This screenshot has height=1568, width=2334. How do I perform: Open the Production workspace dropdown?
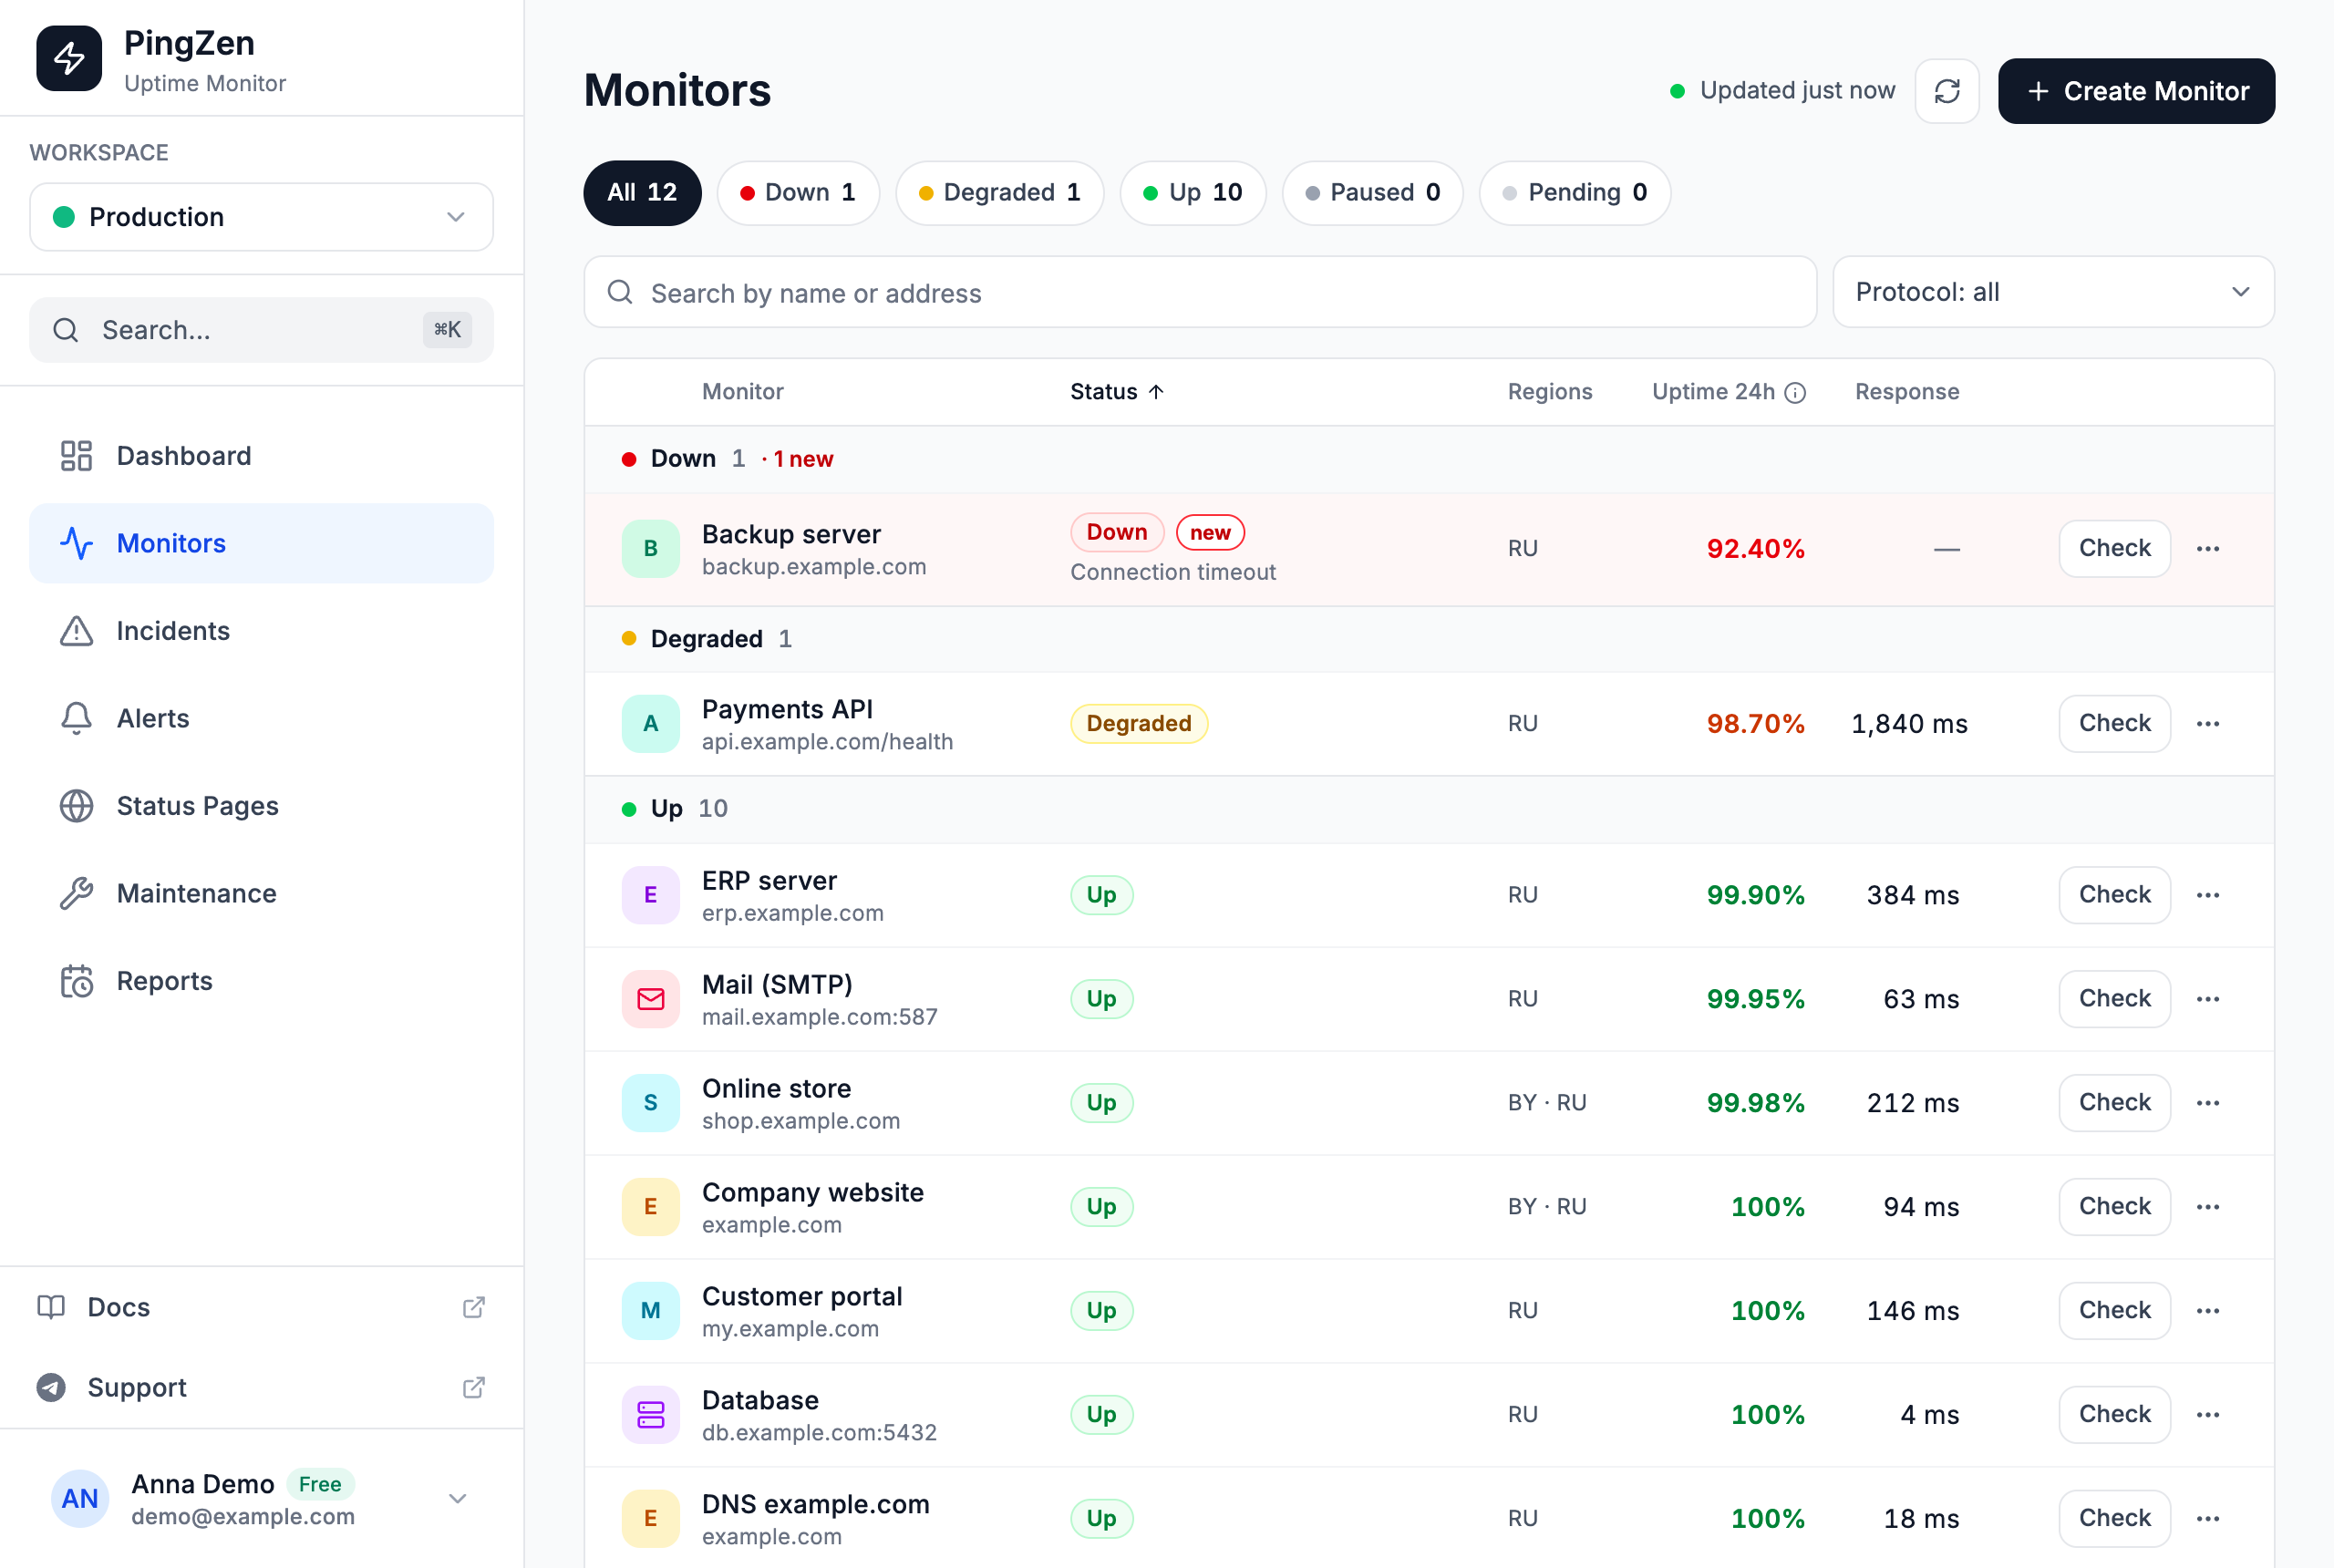pos(261,217)
